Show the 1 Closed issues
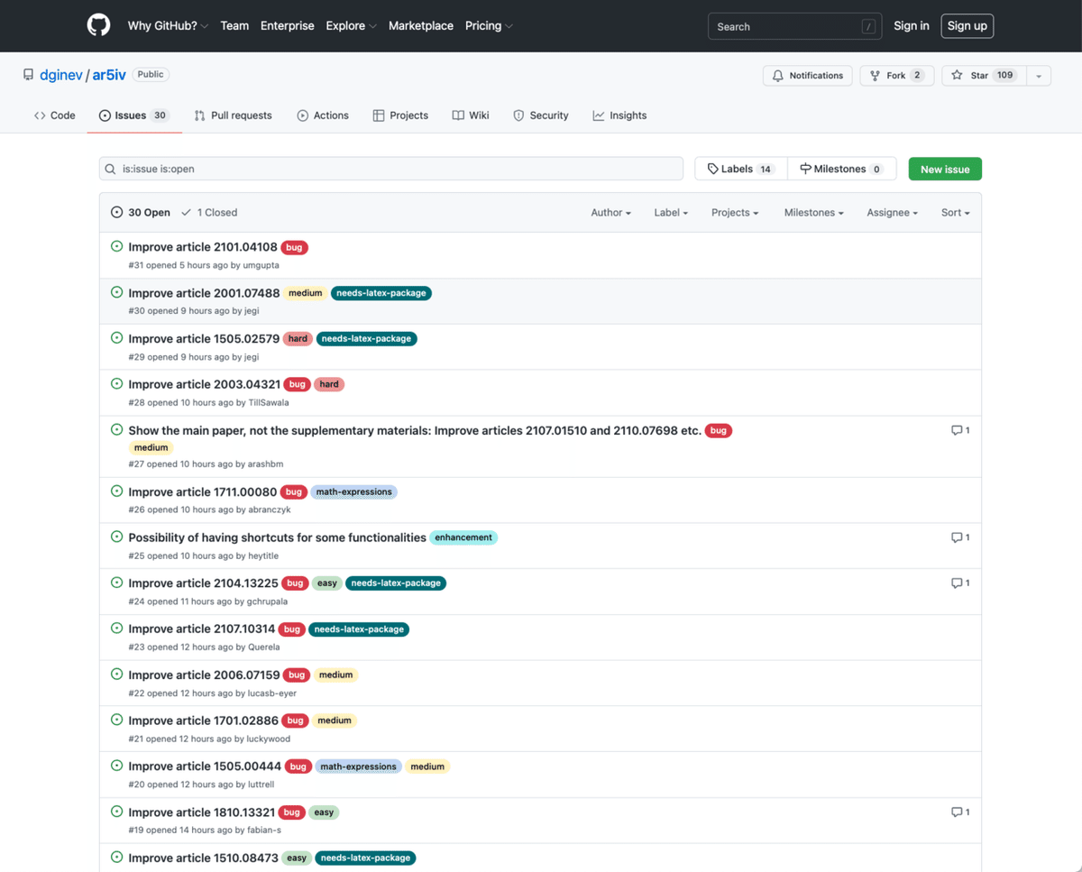 coord(209,213)
